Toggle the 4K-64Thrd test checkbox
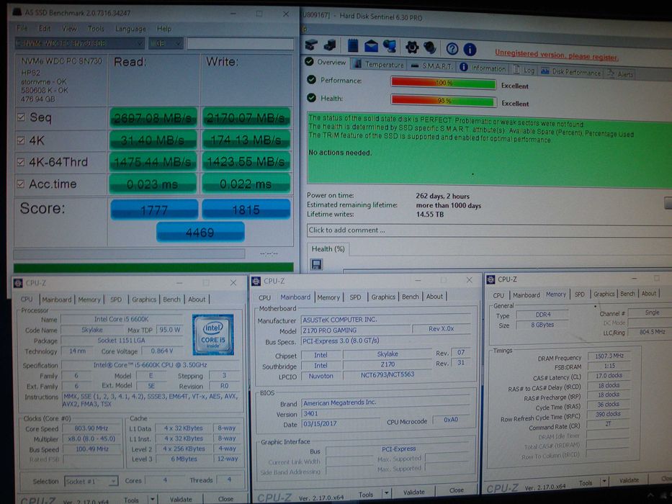Image resolution: width=672 pixels, height=504 pixels. click(x=21, y=162)
